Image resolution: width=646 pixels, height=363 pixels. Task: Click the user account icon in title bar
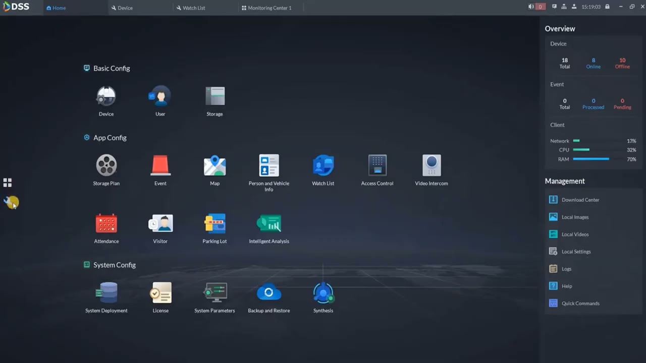575,7
